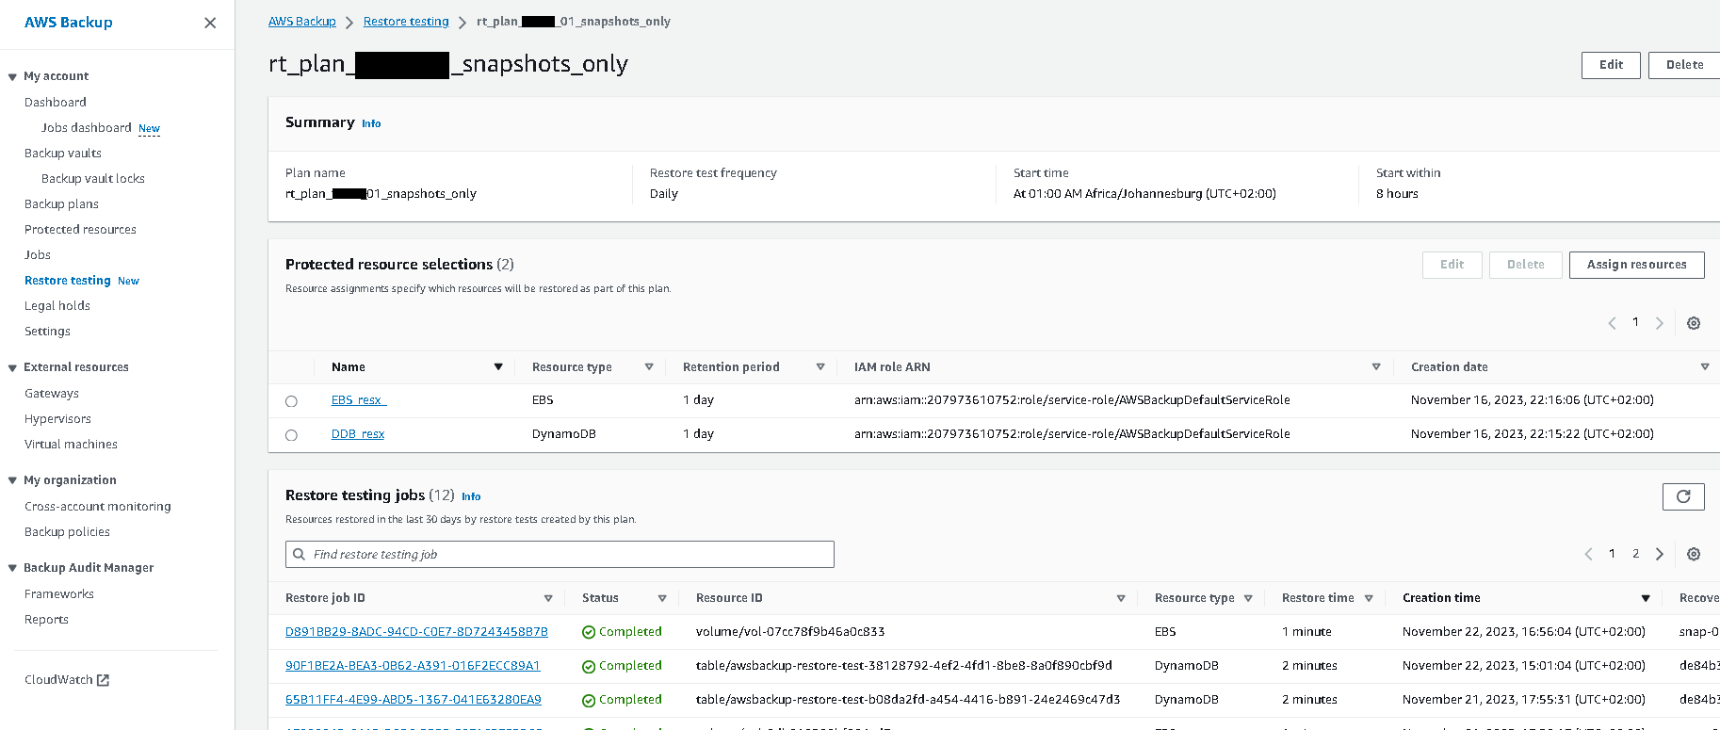The image size is (1720, 730).
Task: Open Reports under Backup Audit Manager
Action: [46, 620]
